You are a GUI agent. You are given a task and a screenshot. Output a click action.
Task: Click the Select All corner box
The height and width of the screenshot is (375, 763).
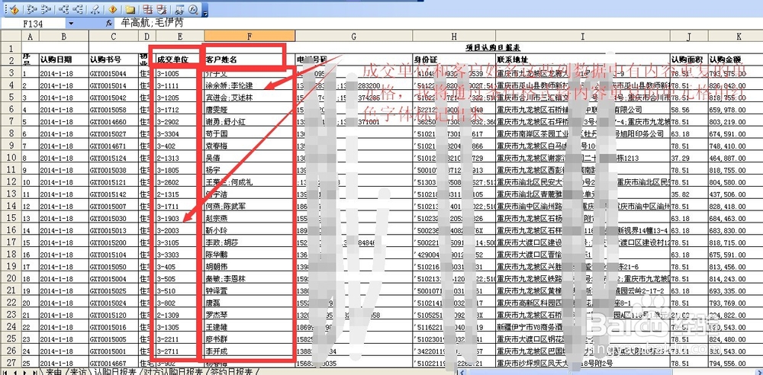click(x=11, y=36)
